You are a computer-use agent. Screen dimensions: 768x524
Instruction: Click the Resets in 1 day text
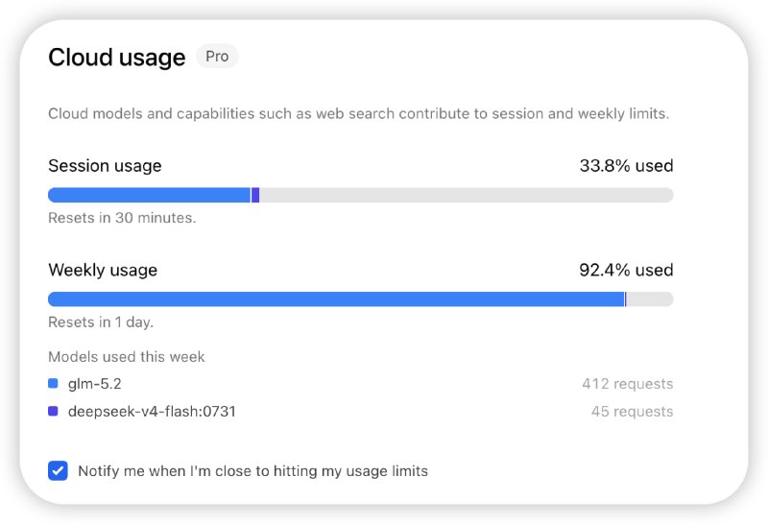[101, 322]
